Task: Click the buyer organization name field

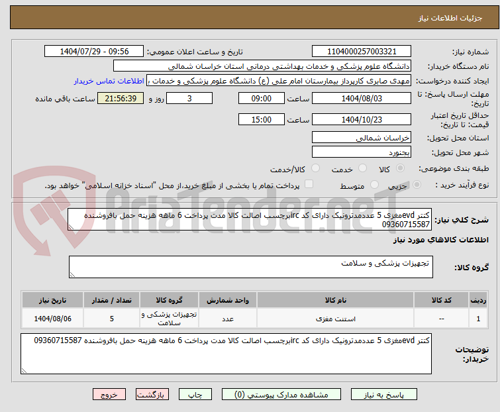Action: [x=262, y=66]
